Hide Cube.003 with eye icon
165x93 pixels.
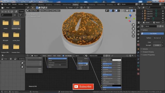coord(163,14)
